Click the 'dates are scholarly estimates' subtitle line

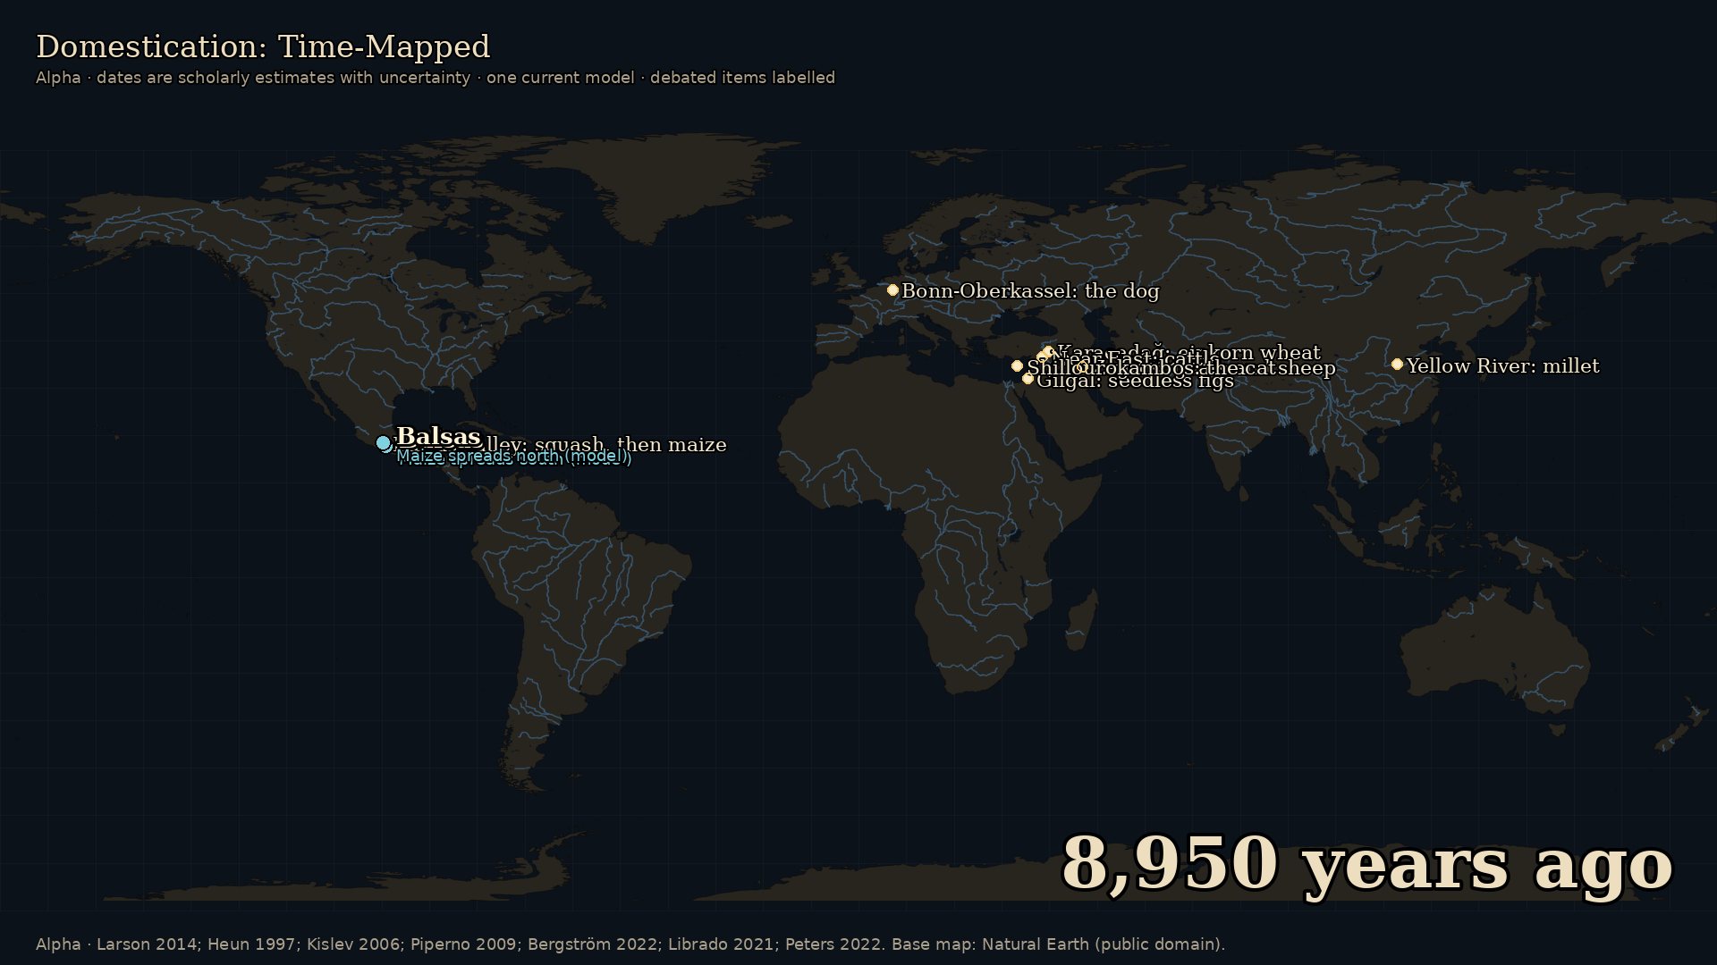436,78
